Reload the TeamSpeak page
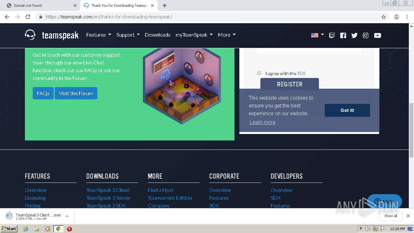The height and width of the screenshot is (233, 414). (28, 17)
